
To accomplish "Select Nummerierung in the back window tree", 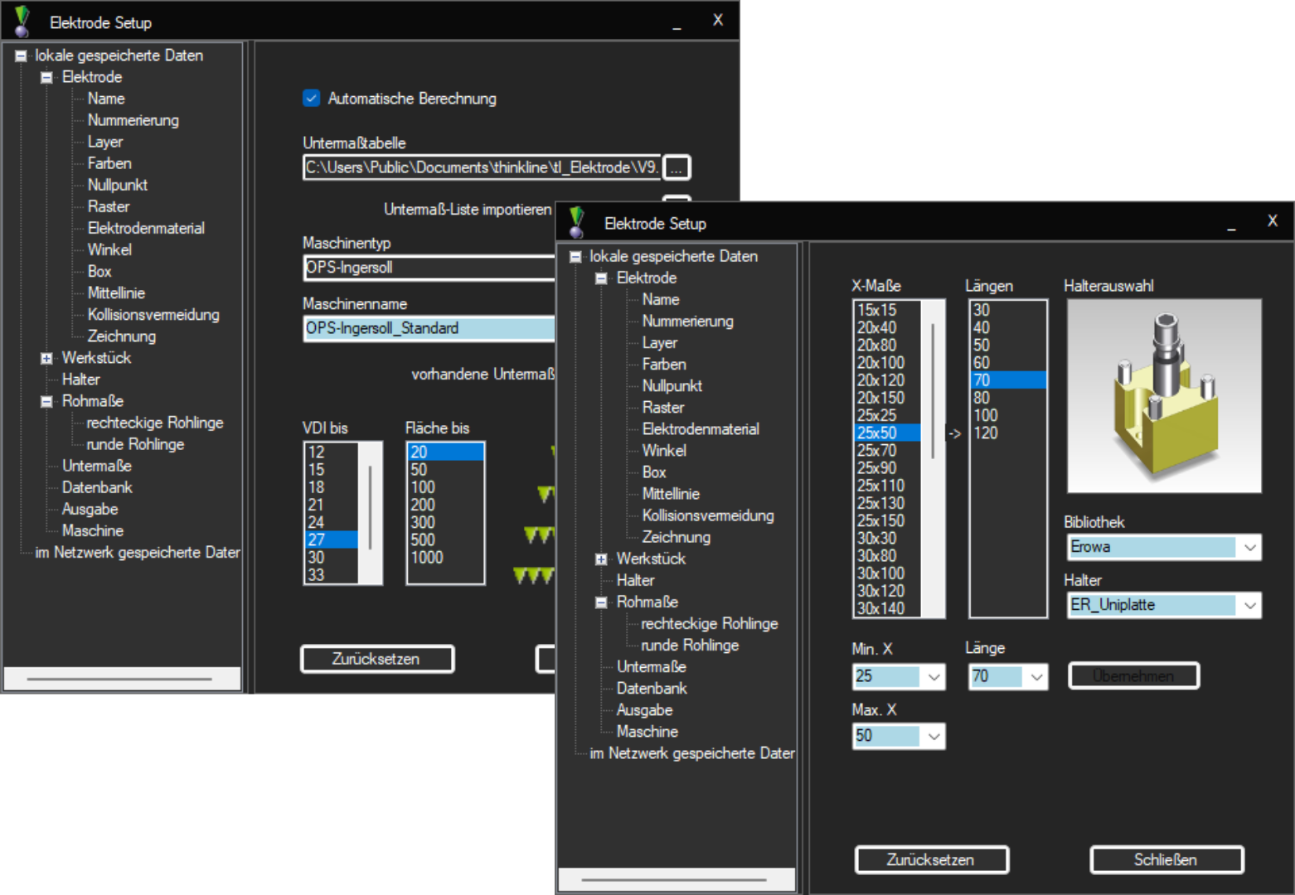I will tap(133, 120).
